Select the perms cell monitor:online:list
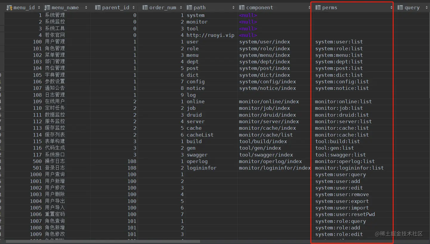Screen dimensions: 430x244 click(x=344, y=101)
